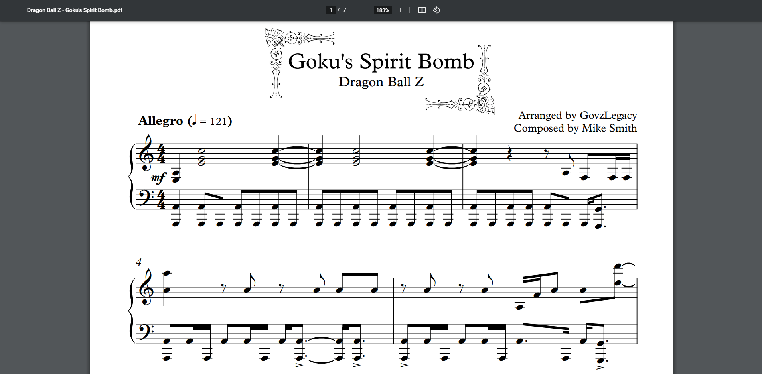Click the current page number field
Viewport: 762px width, 374px height.
coord(331,10)
